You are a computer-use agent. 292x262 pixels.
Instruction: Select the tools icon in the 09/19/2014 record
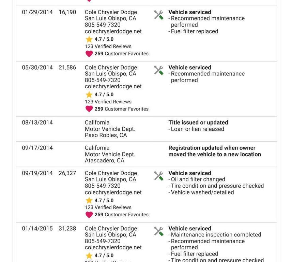coord(158,176)
